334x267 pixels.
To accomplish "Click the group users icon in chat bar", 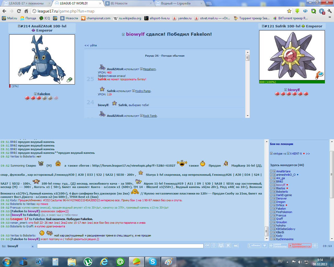I will click(221, 245).
